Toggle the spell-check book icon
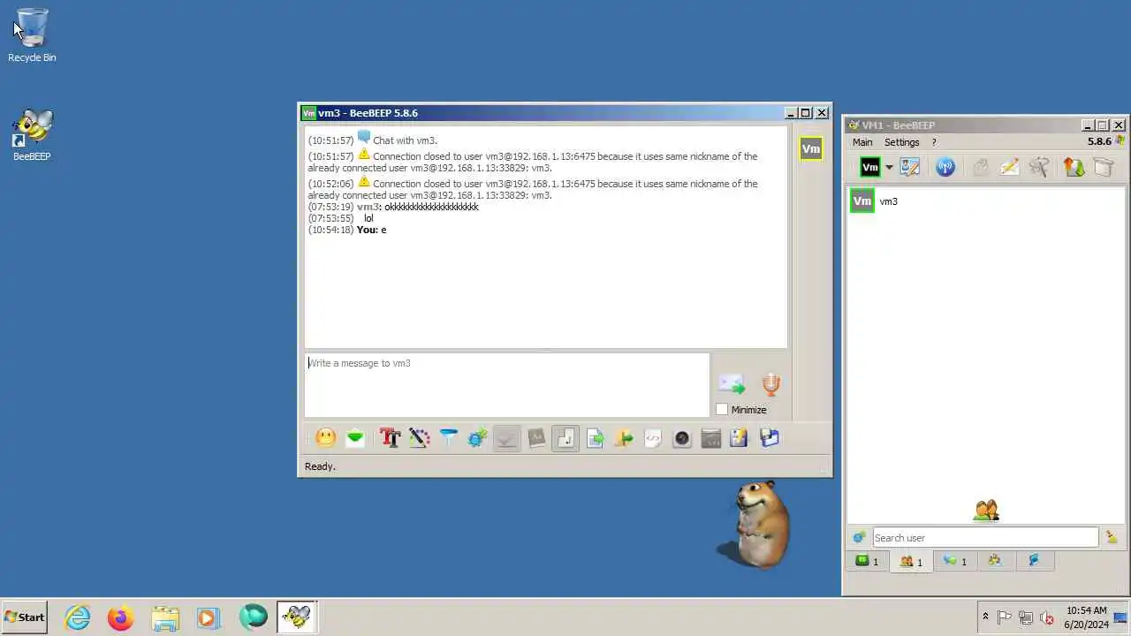 click(536, 438)
